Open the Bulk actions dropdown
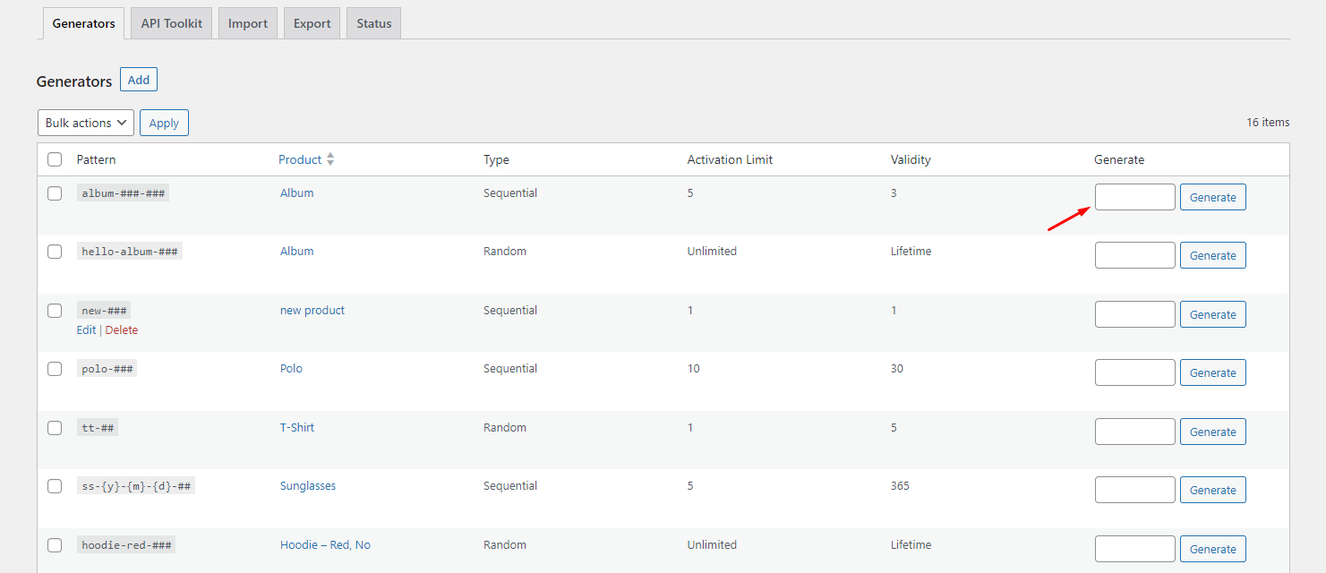 tap(85, 122)
